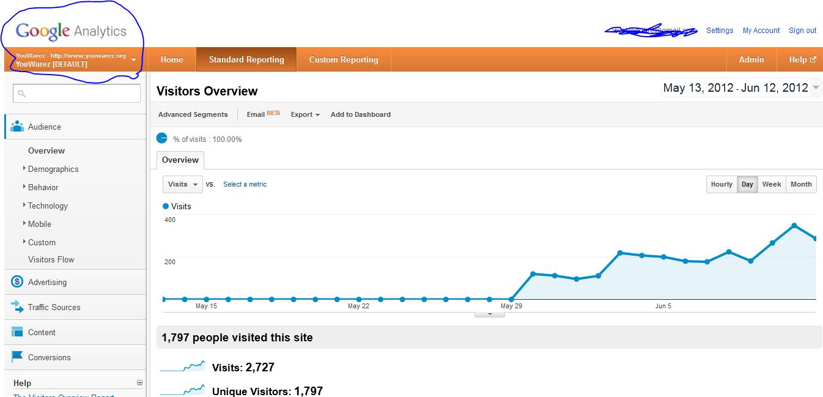Viewport: 823px width, 397px height.
Task: Click the Conversions flag icon
Action: [17, 357]
